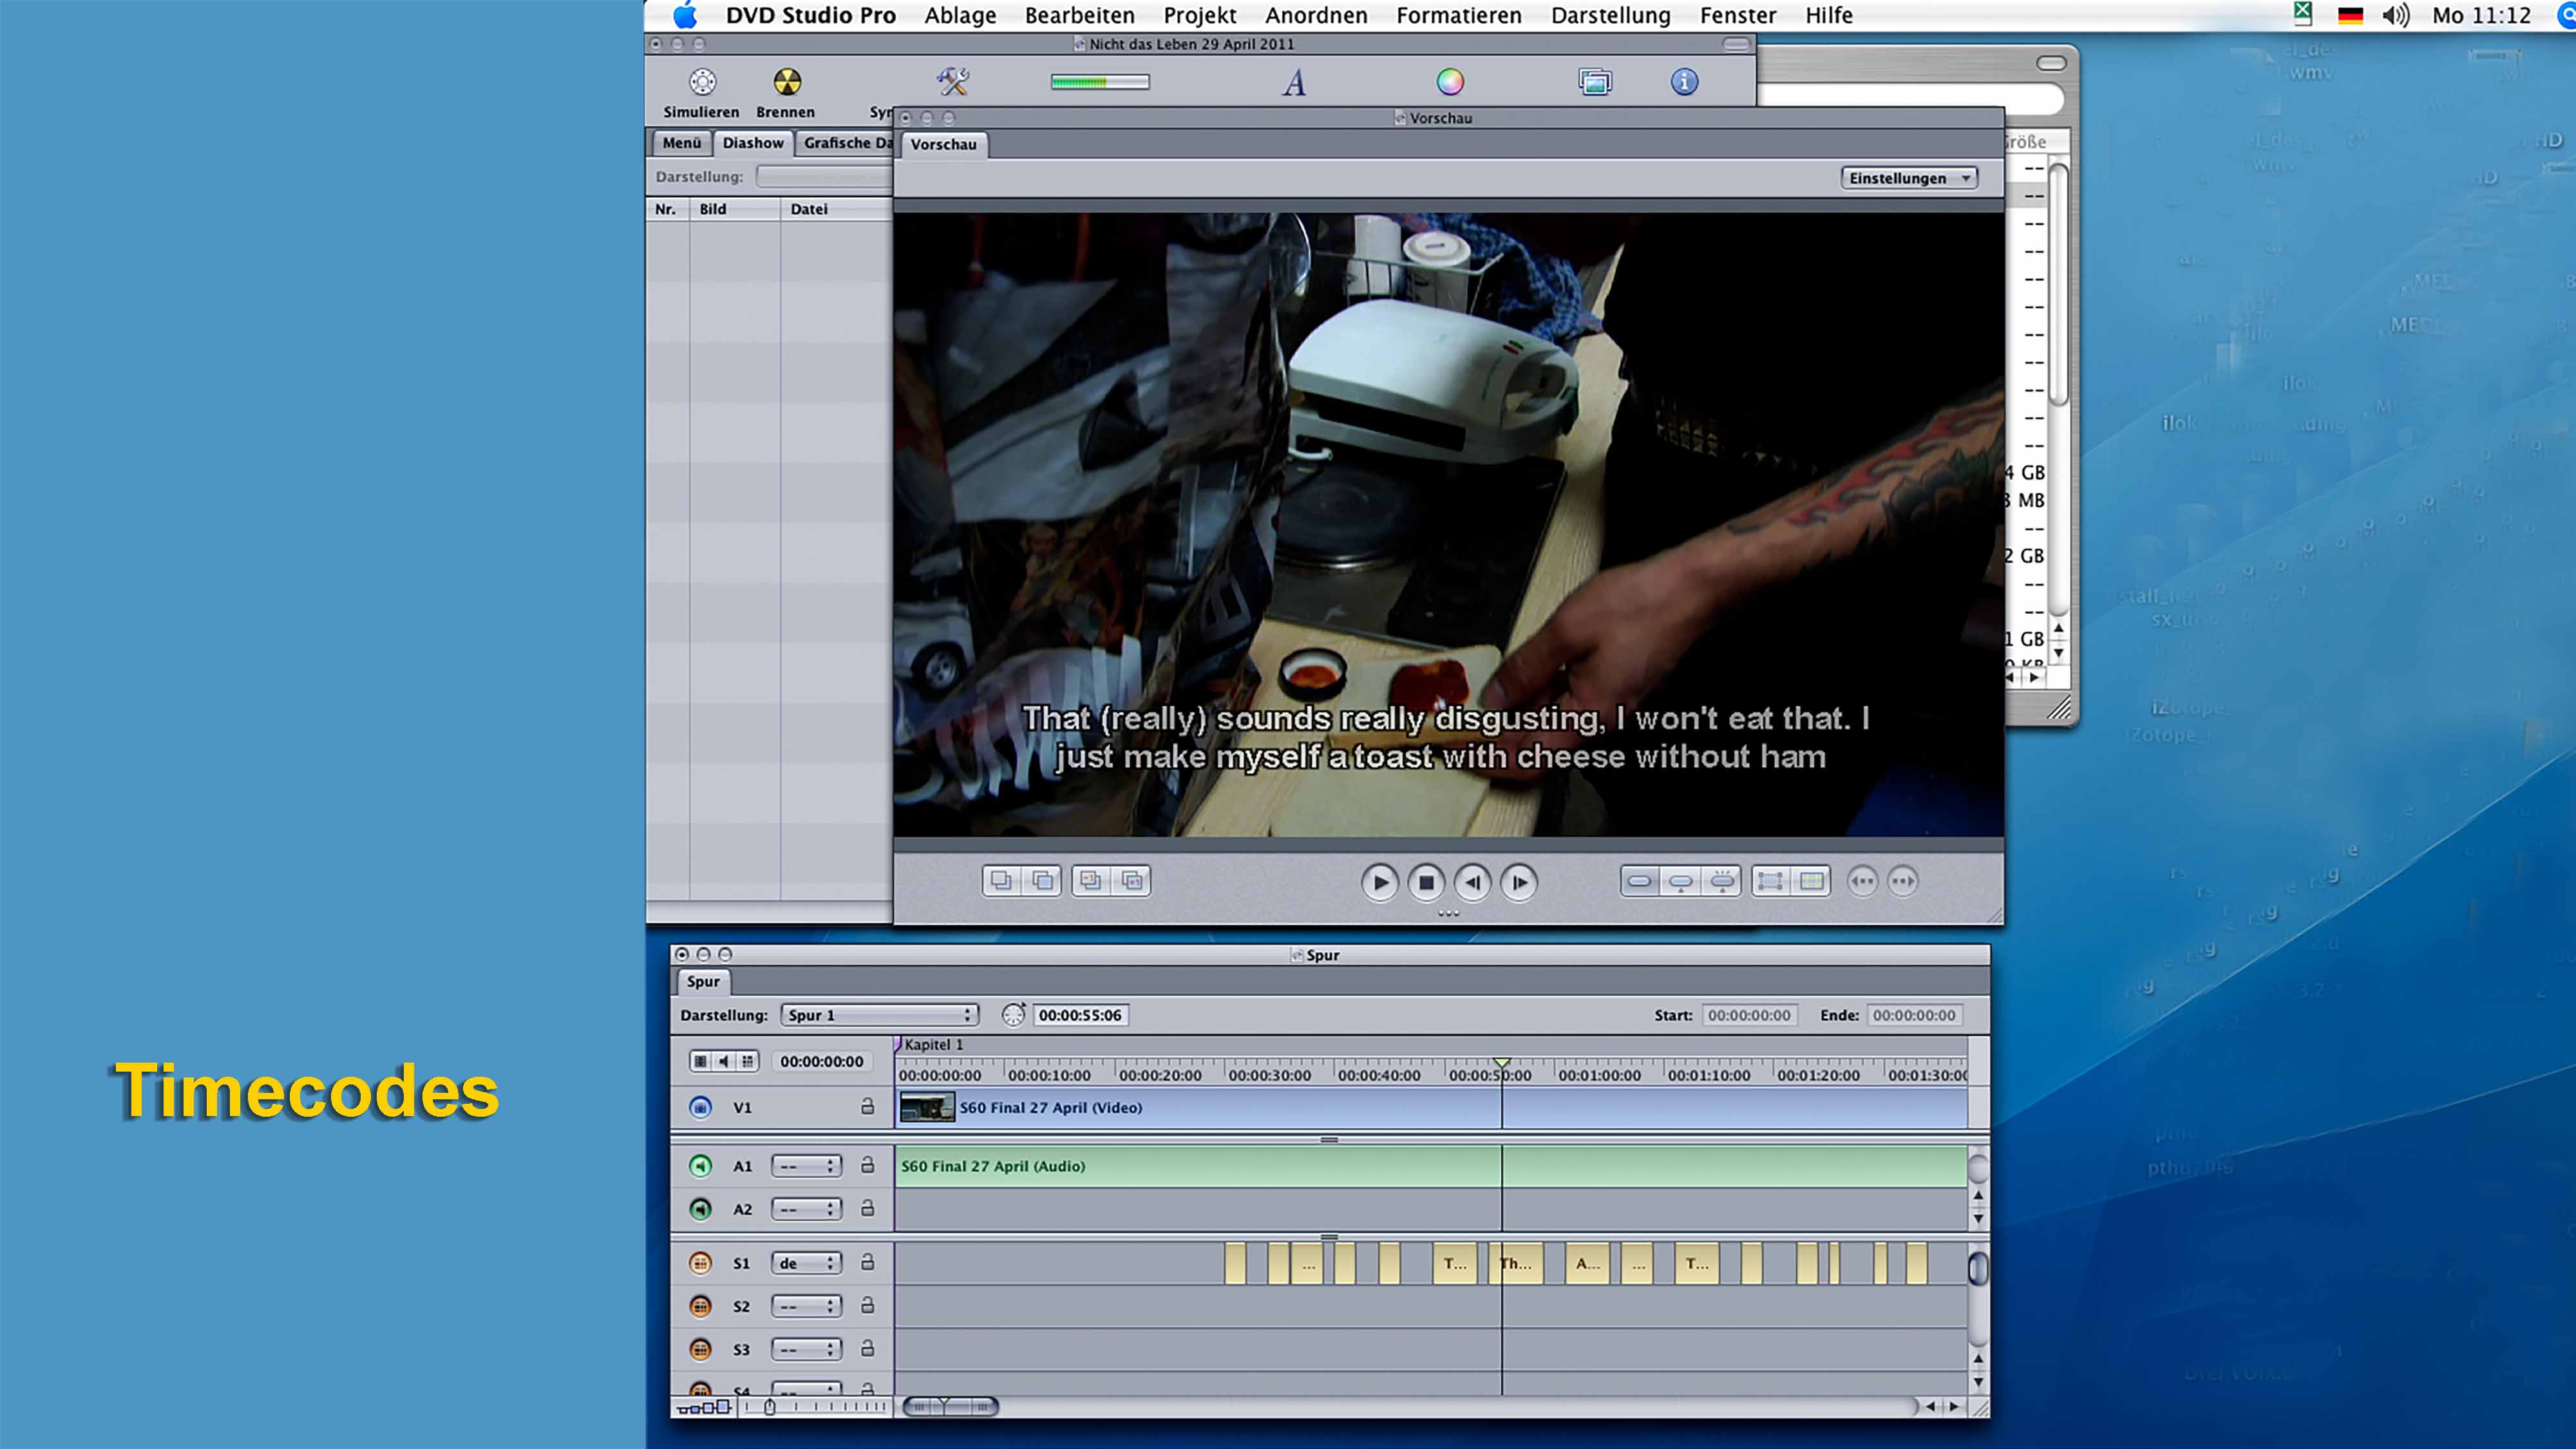Open the S1 language dropdown showing de
The width and height of the screenshot is (2576, 1449).
coord(806,1263)
